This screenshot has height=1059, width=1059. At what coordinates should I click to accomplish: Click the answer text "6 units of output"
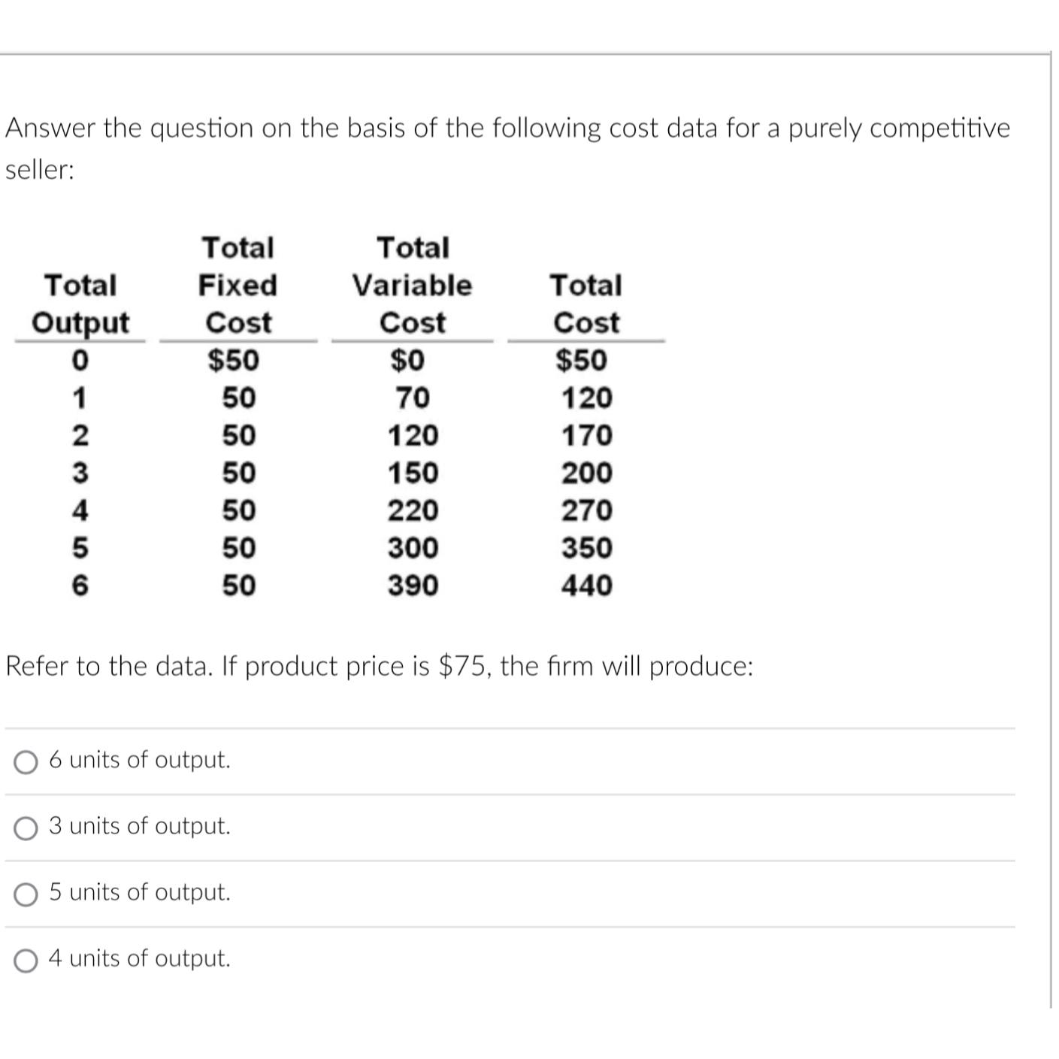139,761
